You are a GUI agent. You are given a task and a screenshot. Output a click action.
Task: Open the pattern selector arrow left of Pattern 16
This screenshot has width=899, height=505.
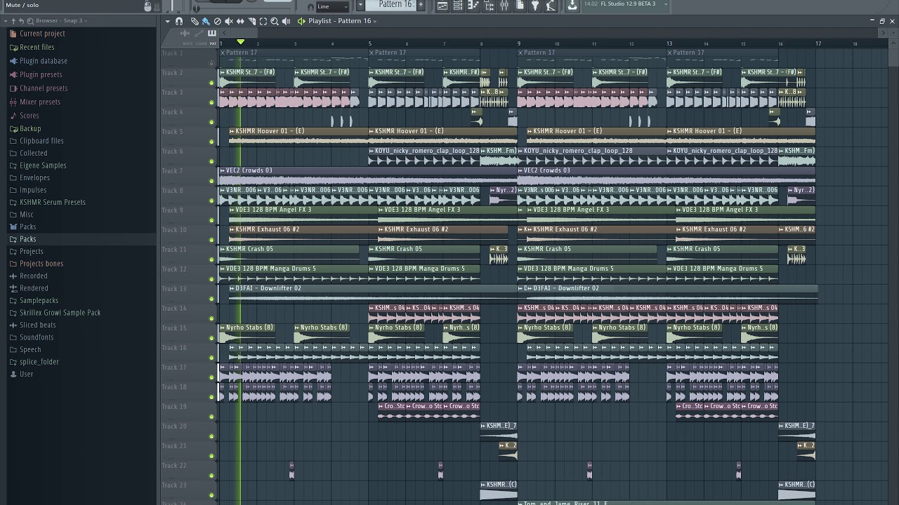[x=360, y=5]
